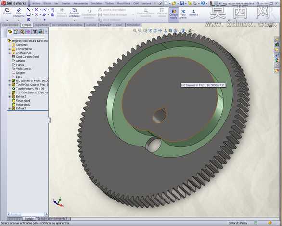This screenshot has width=282, height=226.
Task: Switch to the Herramientas de moldes tab
Action: pyautogui.click(x=67, y=25)
